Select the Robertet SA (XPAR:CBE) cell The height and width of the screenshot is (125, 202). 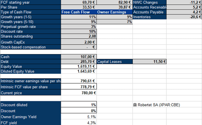149,105
